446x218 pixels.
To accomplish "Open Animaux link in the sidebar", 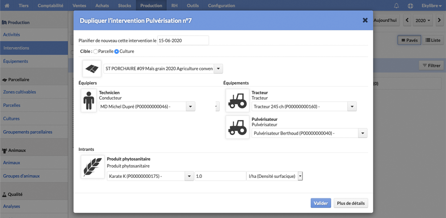I will pyautogui.click(x=34, y=163).
